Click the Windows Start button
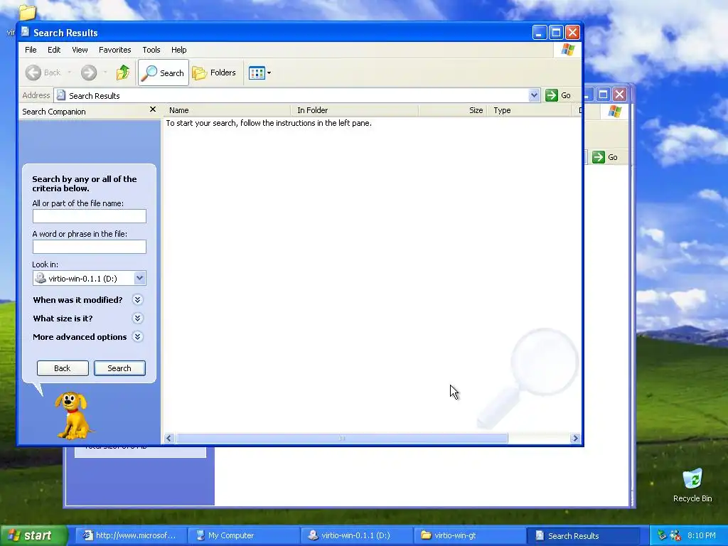 [33, 535]
